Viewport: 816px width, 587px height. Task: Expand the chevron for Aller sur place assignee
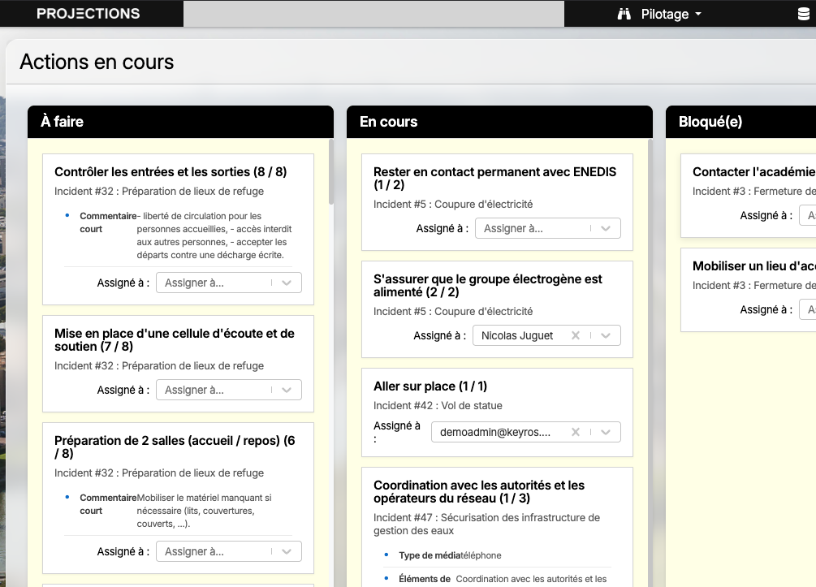(606, 433)
